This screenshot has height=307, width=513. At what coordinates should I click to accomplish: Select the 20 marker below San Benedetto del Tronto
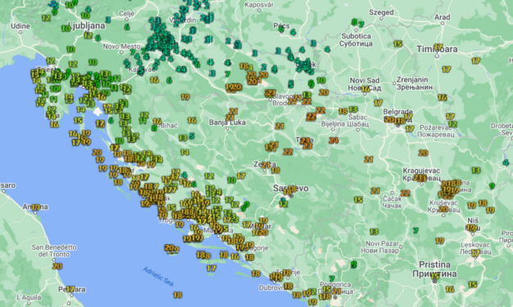click(x=57, y=266)
